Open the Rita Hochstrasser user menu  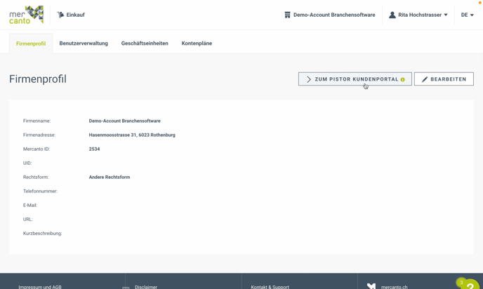click(x=418, y=15)
